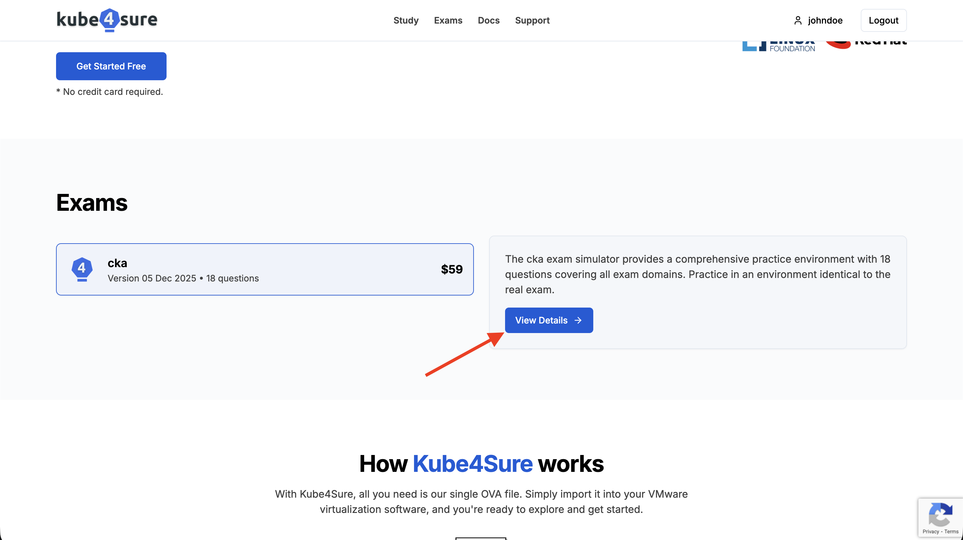The width and height of the screenshot is (963, 540).
Task: Click the "How Kube4Sure works" heading
Action: click(481, 464)
